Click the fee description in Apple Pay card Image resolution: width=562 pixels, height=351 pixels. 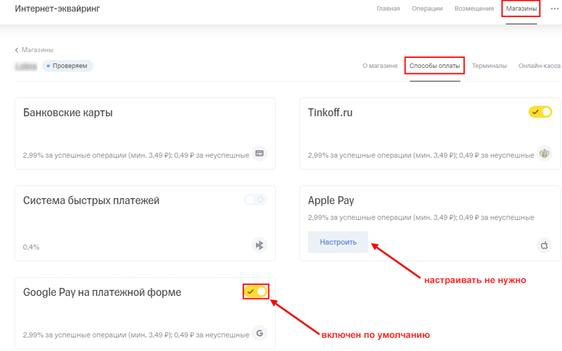click(x=421, y=217)
